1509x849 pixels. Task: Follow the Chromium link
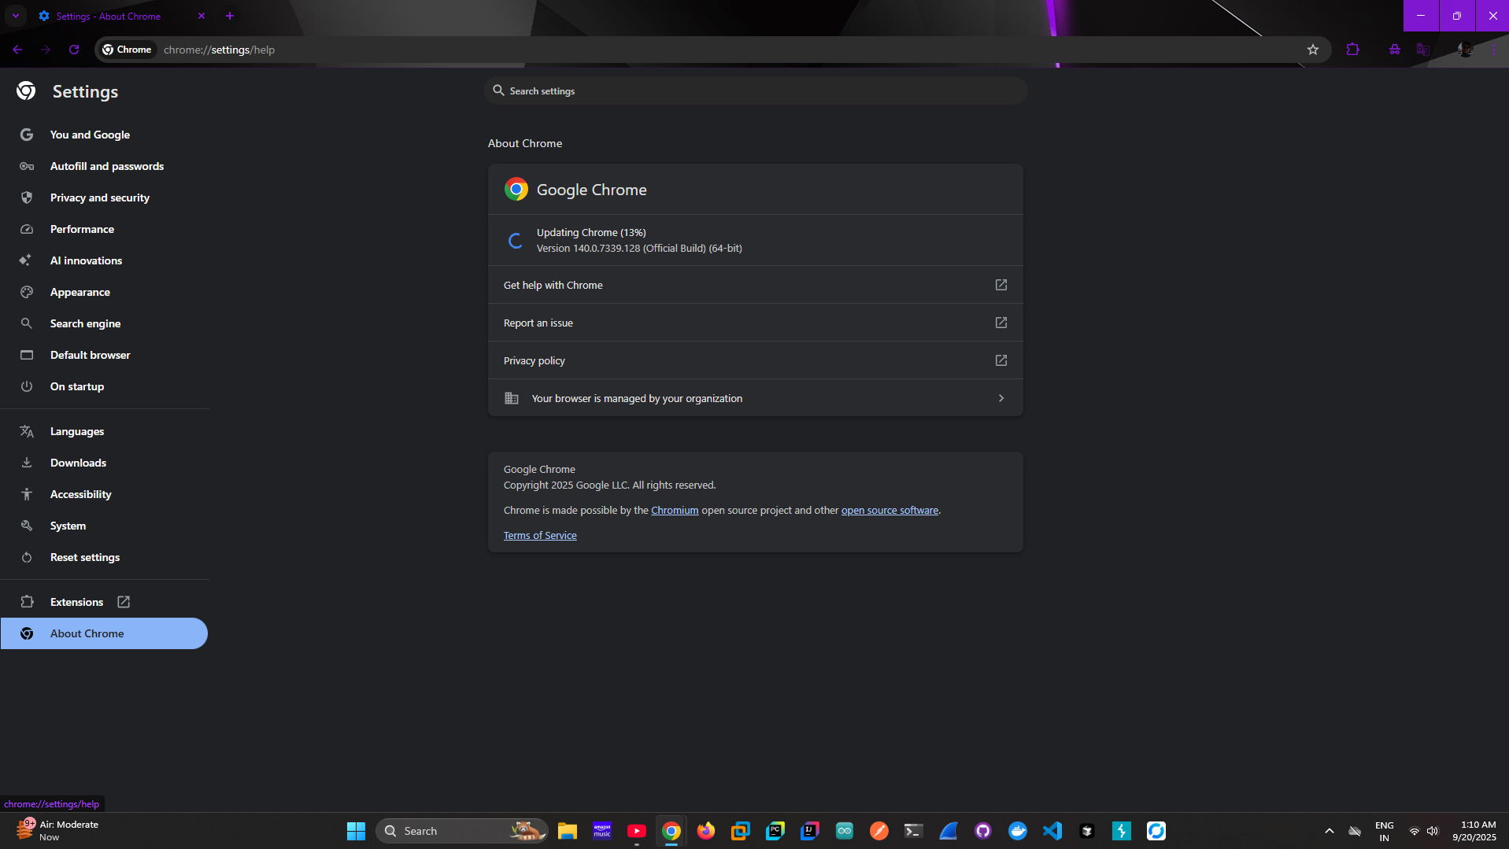coord(675,511)
